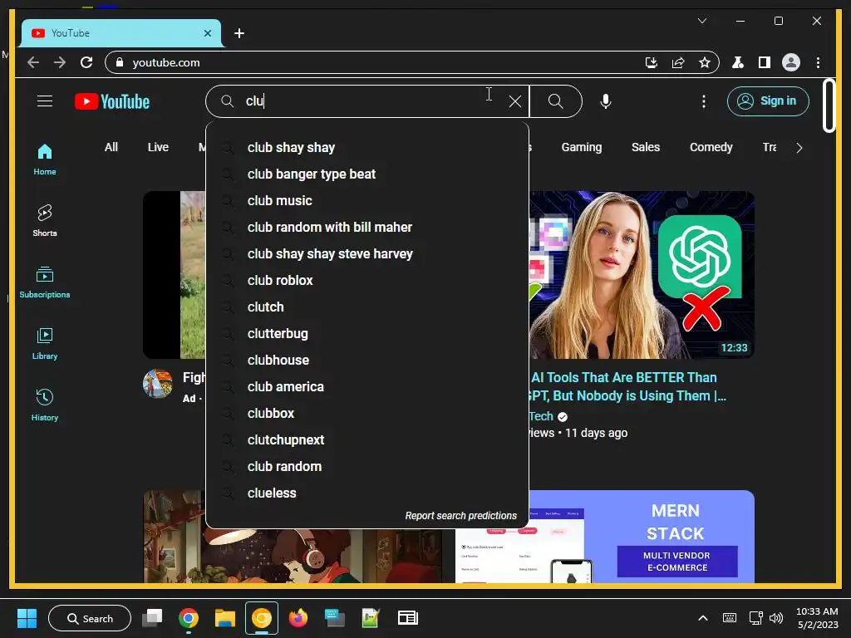
Task: Open File Explorer from the taskbar
Action: point(224,618)
